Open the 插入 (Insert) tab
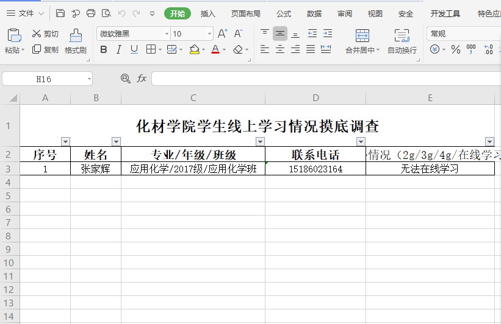 (208, 13)
